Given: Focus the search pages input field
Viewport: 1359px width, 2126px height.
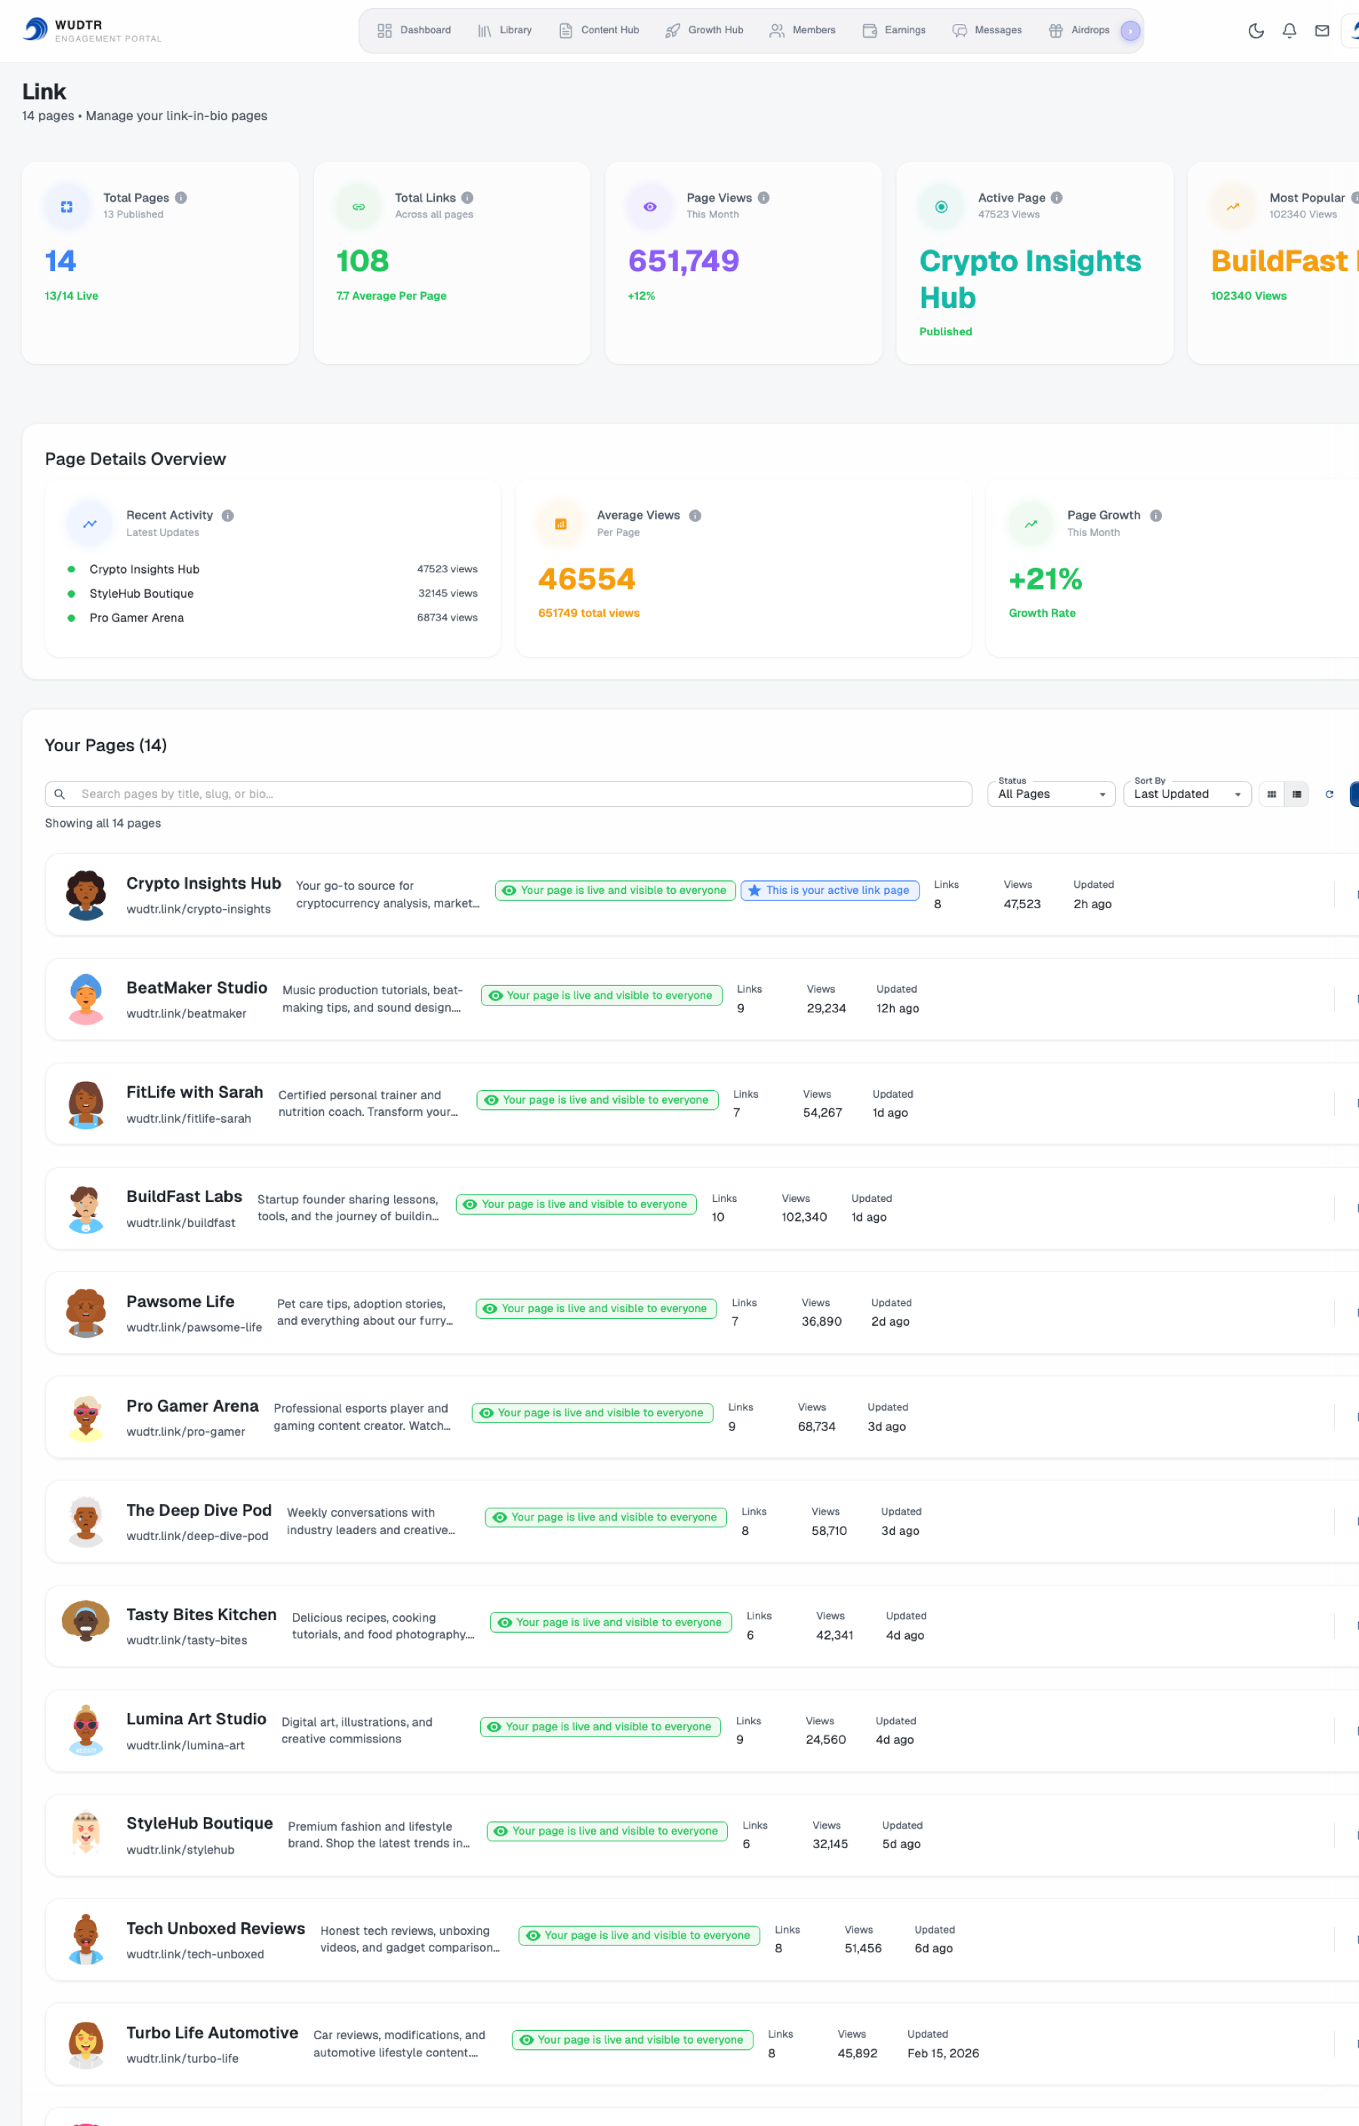Looking at the screenshot, I should (509, 793).
